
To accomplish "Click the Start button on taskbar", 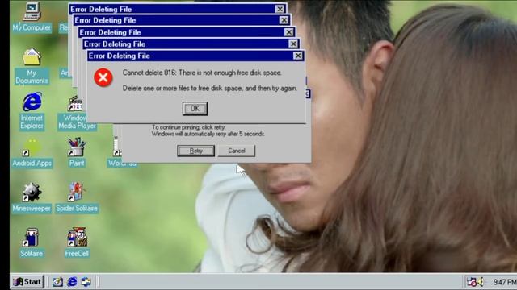I will 27,282.
